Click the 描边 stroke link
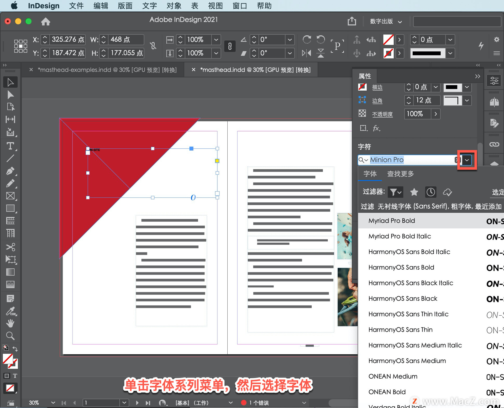 pyautogui.click(x=377, y=87)
